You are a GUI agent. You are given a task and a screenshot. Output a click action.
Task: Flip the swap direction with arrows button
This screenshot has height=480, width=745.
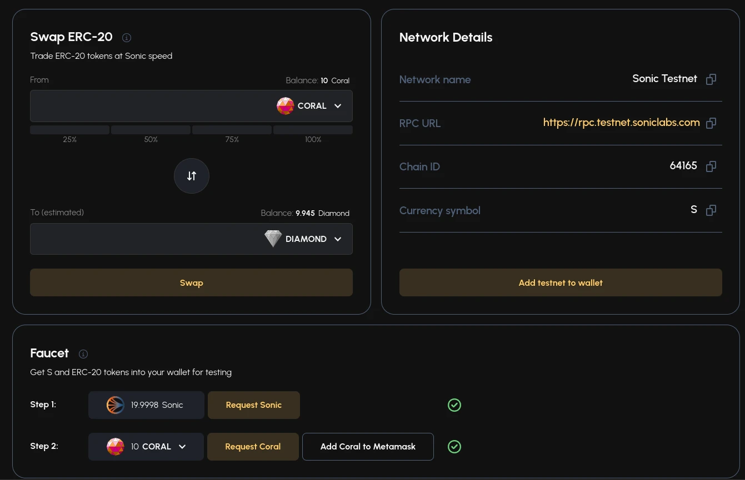click(192, 176)
